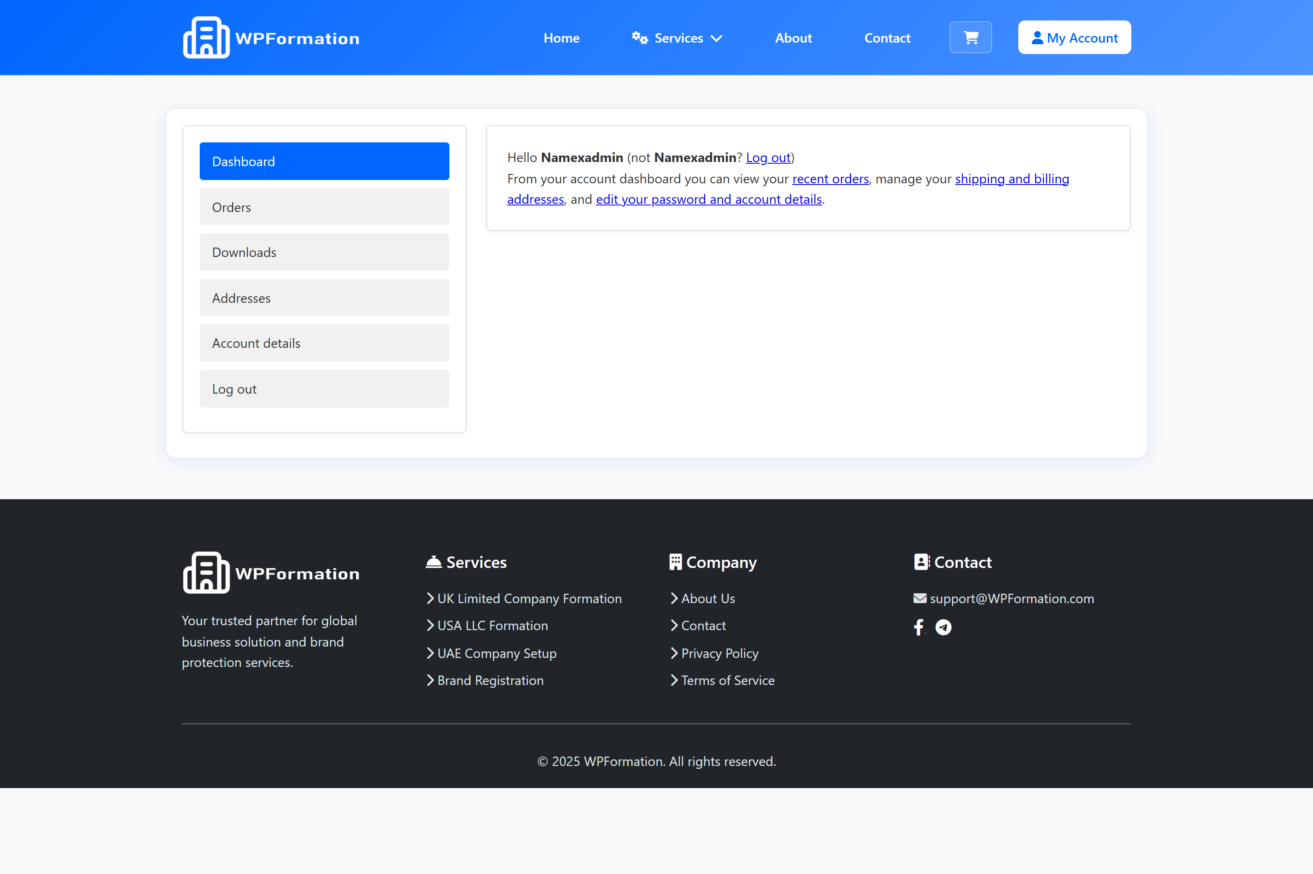Viewport: 1313px width, 874px height.
Task: Open the Telegram icon in footer
Action: pyautogui.click(x=943, y=628)
